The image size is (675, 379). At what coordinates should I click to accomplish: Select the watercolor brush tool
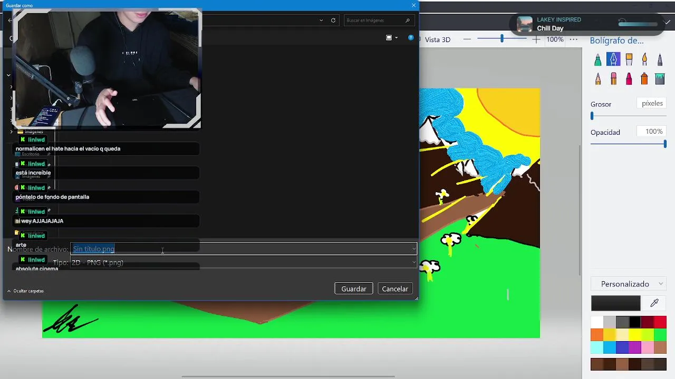(x=644, y=59)
